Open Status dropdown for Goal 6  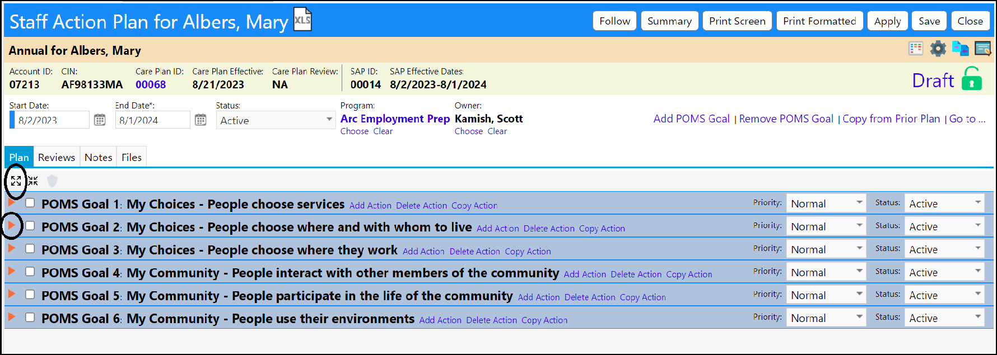click(x=944, y=318)
